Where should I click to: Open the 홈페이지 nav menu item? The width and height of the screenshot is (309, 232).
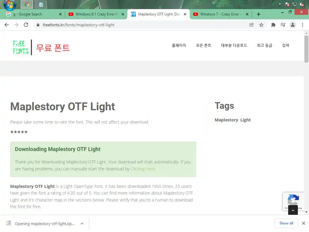(x=179, y=45)
